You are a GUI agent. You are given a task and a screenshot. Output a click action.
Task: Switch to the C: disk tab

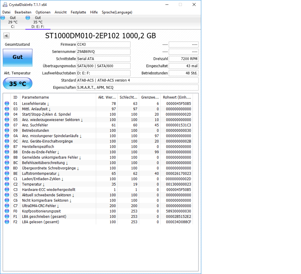pyautogui.click(x=13, y=22)
